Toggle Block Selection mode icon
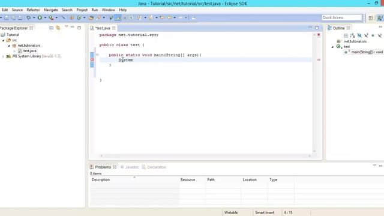 pos(124,17)
